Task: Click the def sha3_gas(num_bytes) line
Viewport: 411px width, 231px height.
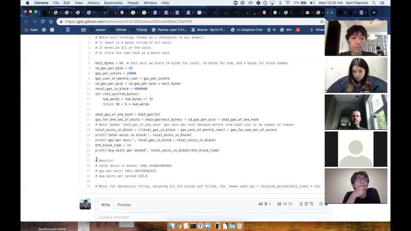Action: click(117, 94)
